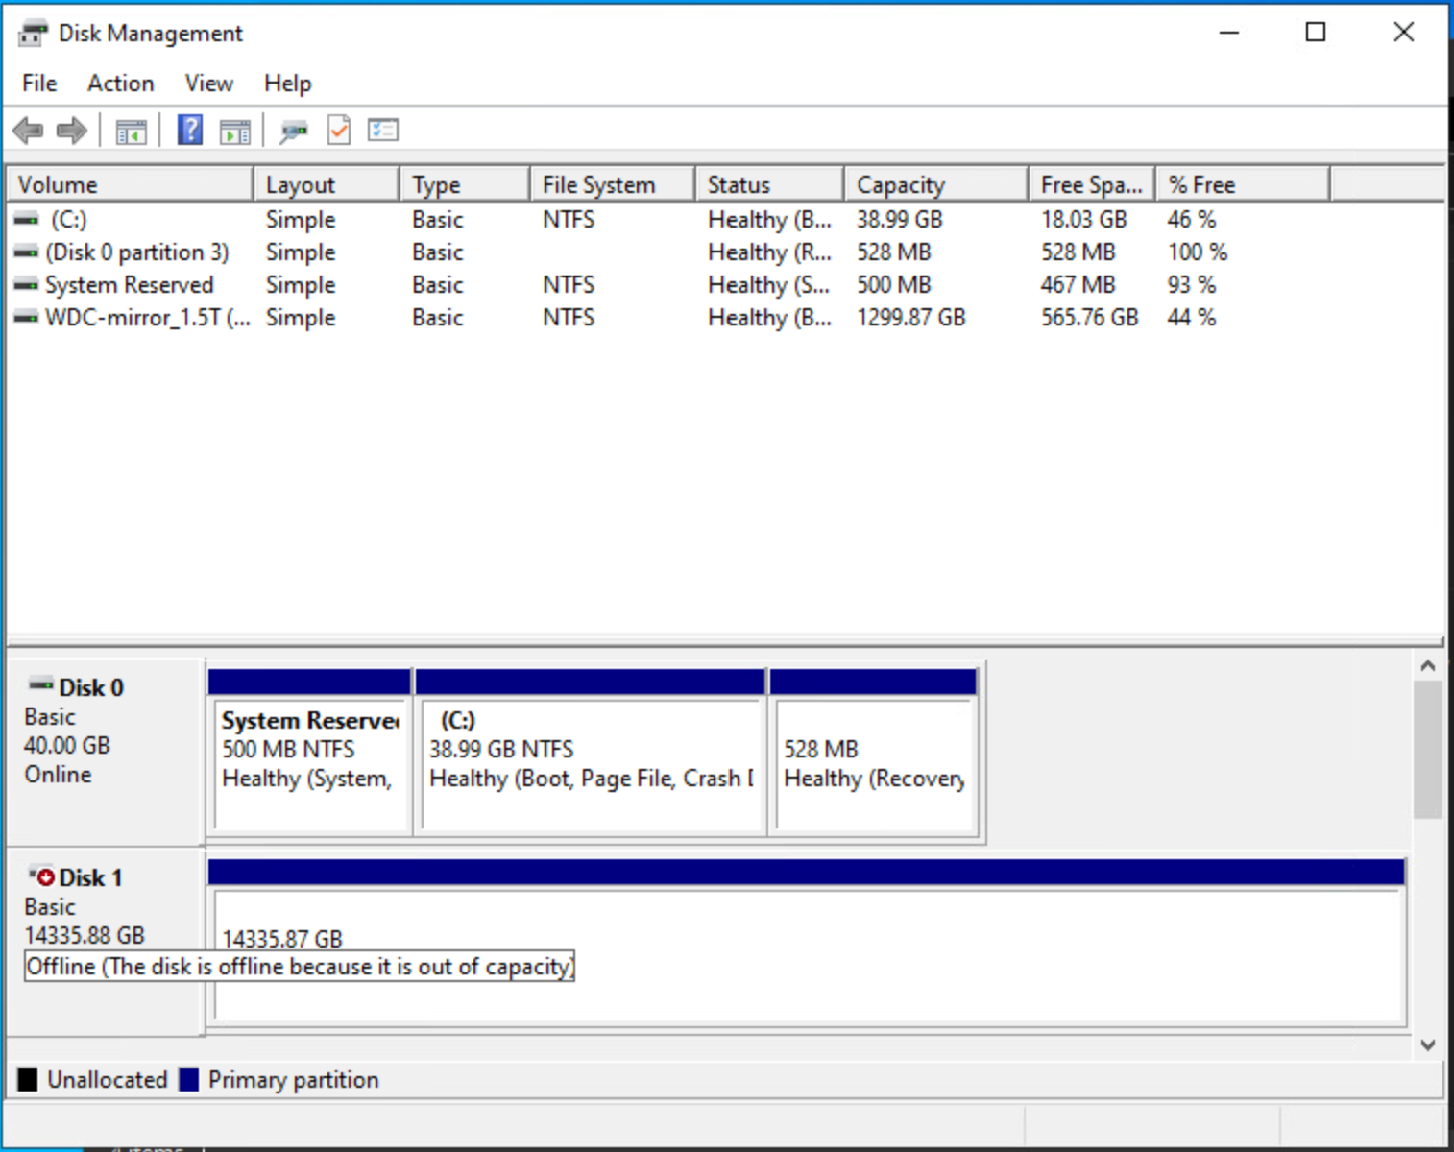Click the Online status under Disk 0
Screen dimensions: 1454x1152
pos(59,775)
